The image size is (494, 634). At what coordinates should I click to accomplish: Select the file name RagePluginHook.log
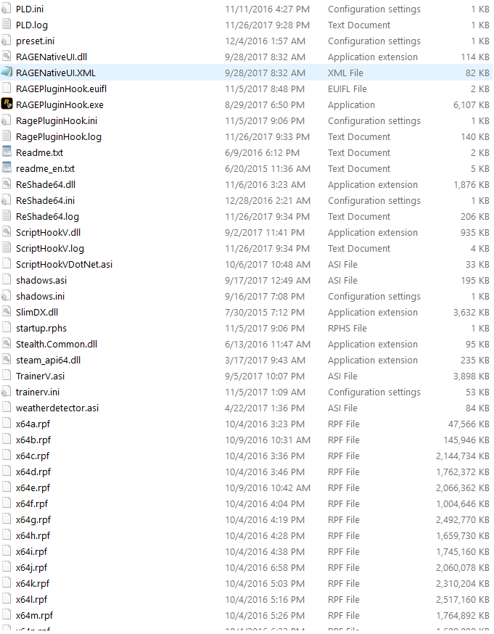(59, 136)
